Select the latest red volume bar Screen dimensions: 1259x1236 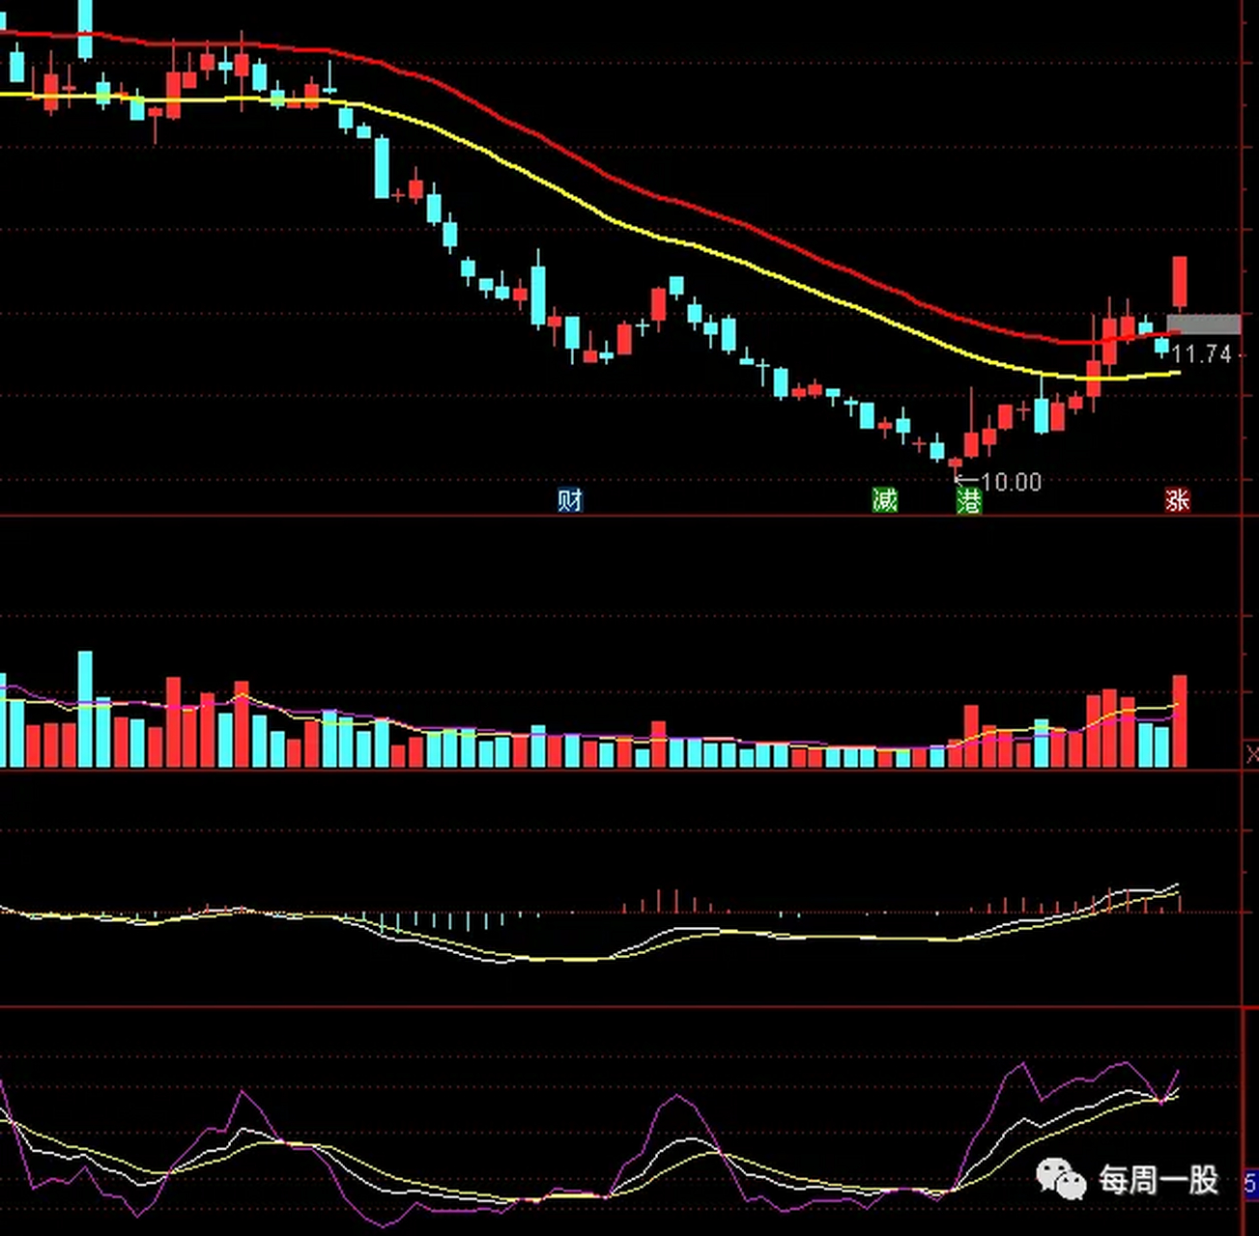1180,721
